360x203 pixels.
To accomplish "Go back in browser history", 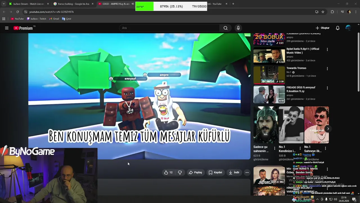I will [x=4, y=12].
